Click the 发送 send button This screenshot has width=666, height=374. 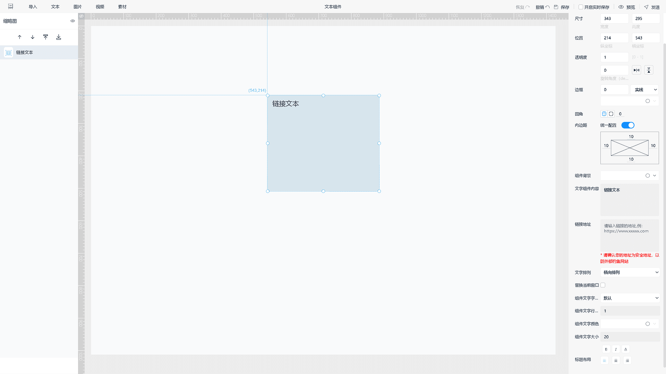pos(652,7)
